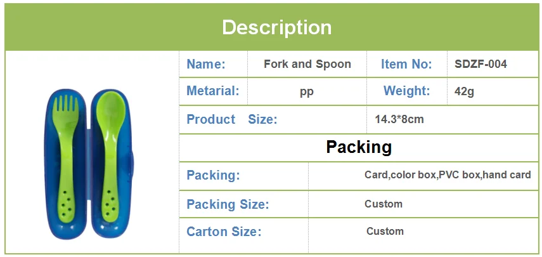Select the 14.3*8cm size value
This screenshot has height=257, width=542.
click(x=399, y=119)
